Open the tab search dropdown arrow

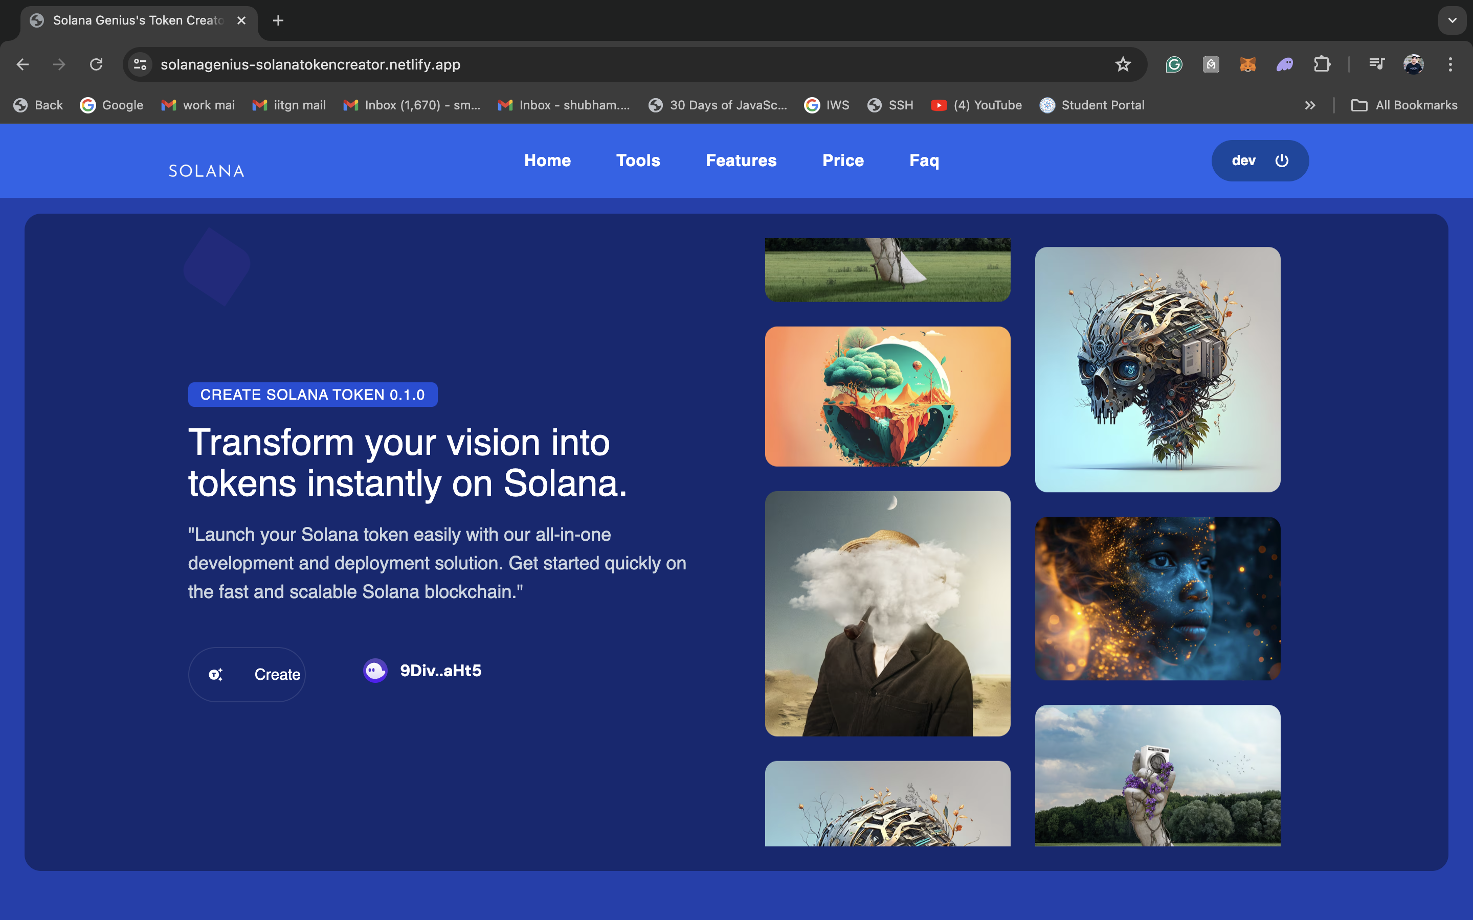pos(1452,20)
